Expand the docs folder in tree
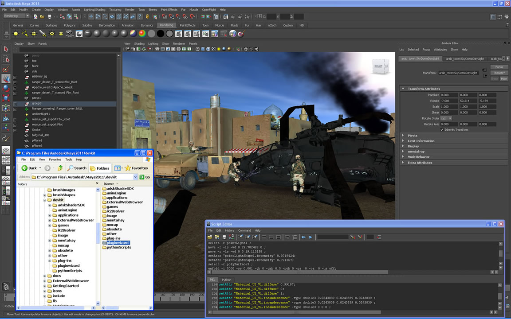This screenshot has width=511, height=319. click(45, 276)
